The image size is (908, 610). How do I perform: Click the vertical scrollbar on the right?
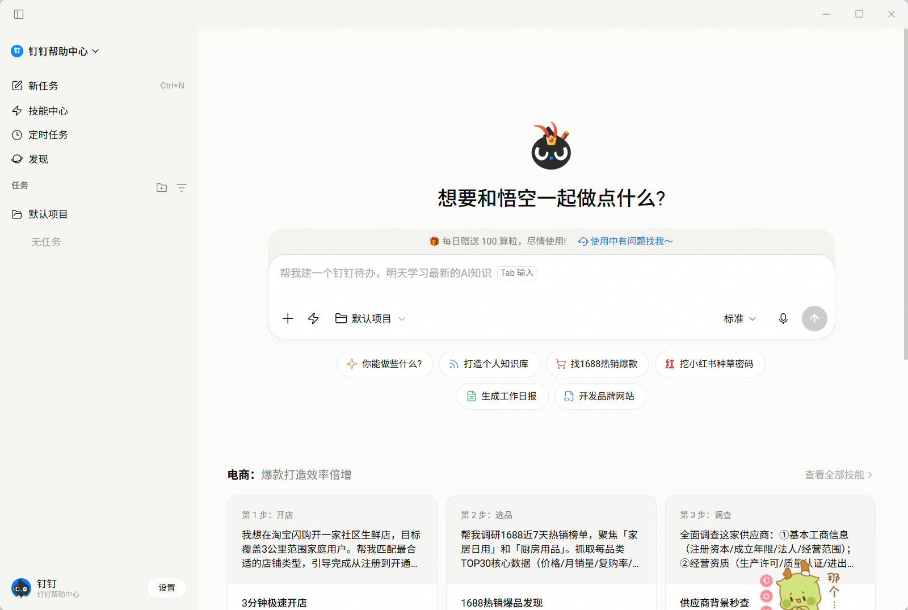click(906, 194)
